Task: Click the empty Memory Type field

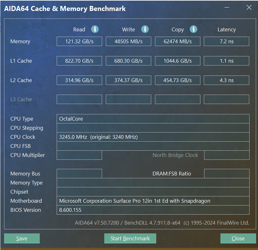Action: click(153, 183)
